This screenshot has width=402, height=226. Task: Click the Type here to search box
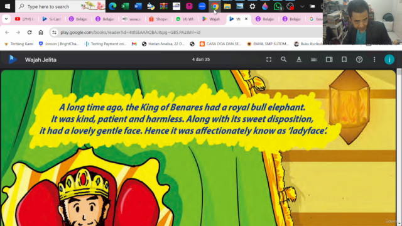[60, 6]
